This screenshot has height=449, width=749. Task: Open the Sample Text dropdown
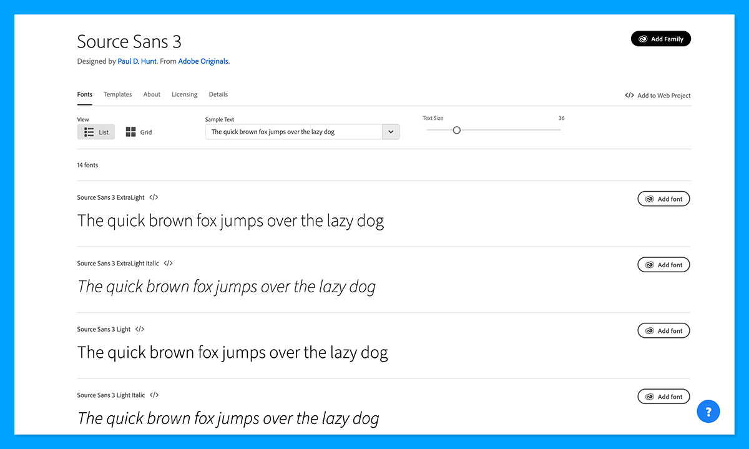(391, 131)
